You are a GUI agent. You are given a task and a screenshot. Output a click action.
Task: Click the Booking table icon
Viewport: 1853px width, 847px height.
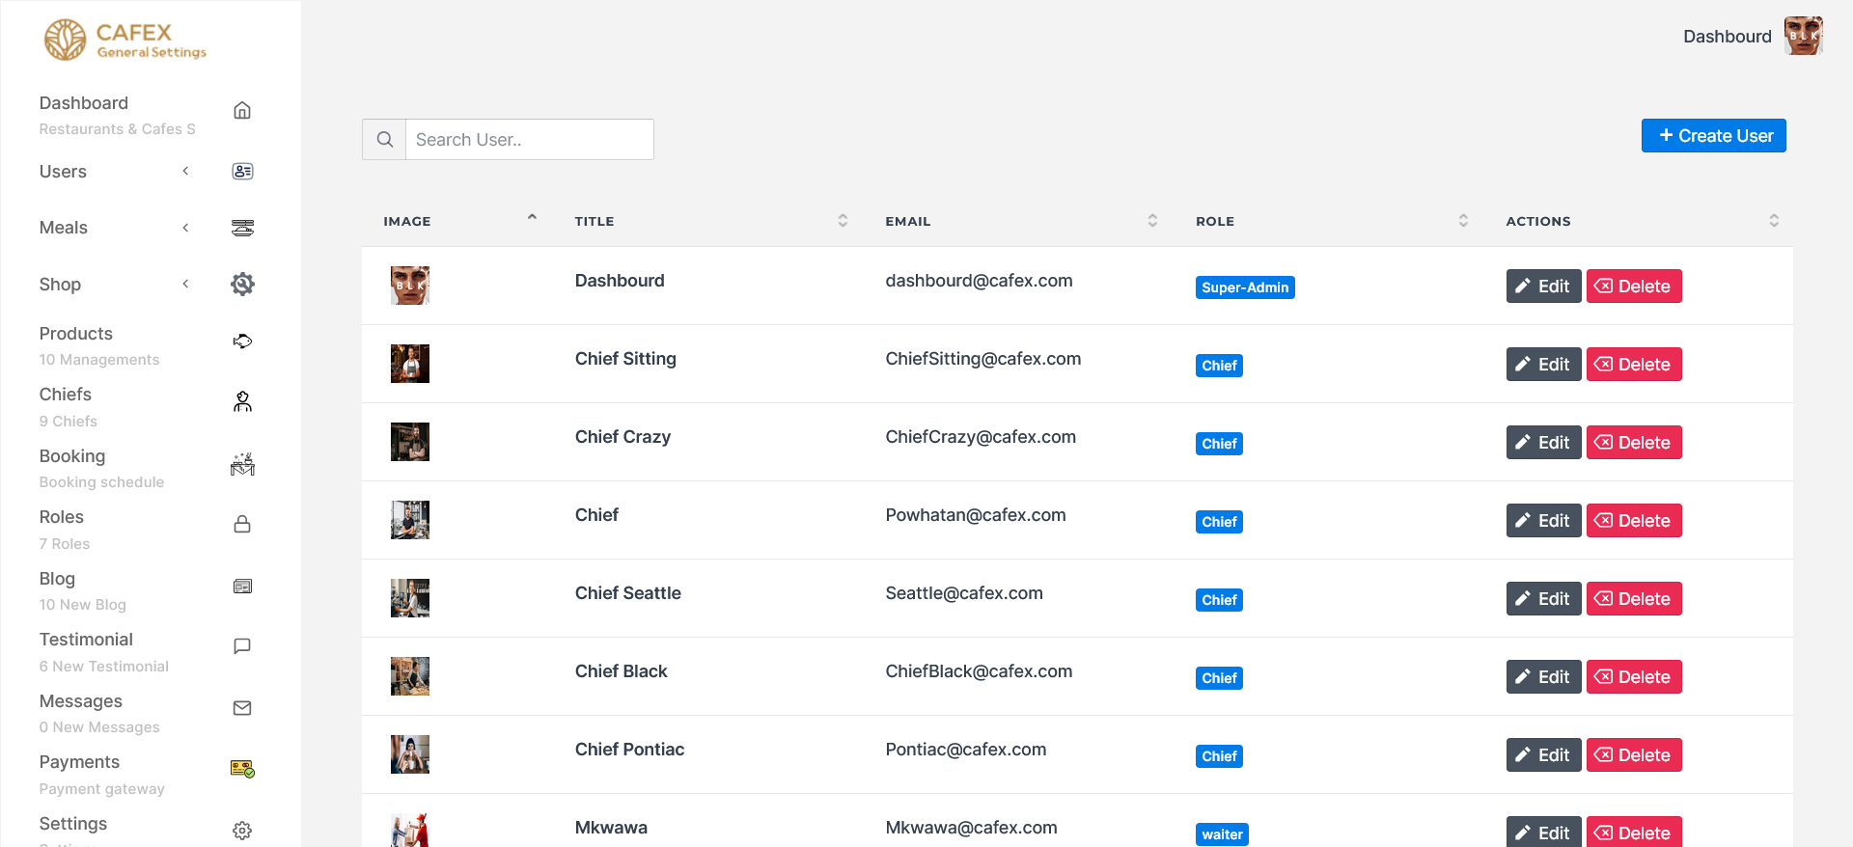click(242, 465)
